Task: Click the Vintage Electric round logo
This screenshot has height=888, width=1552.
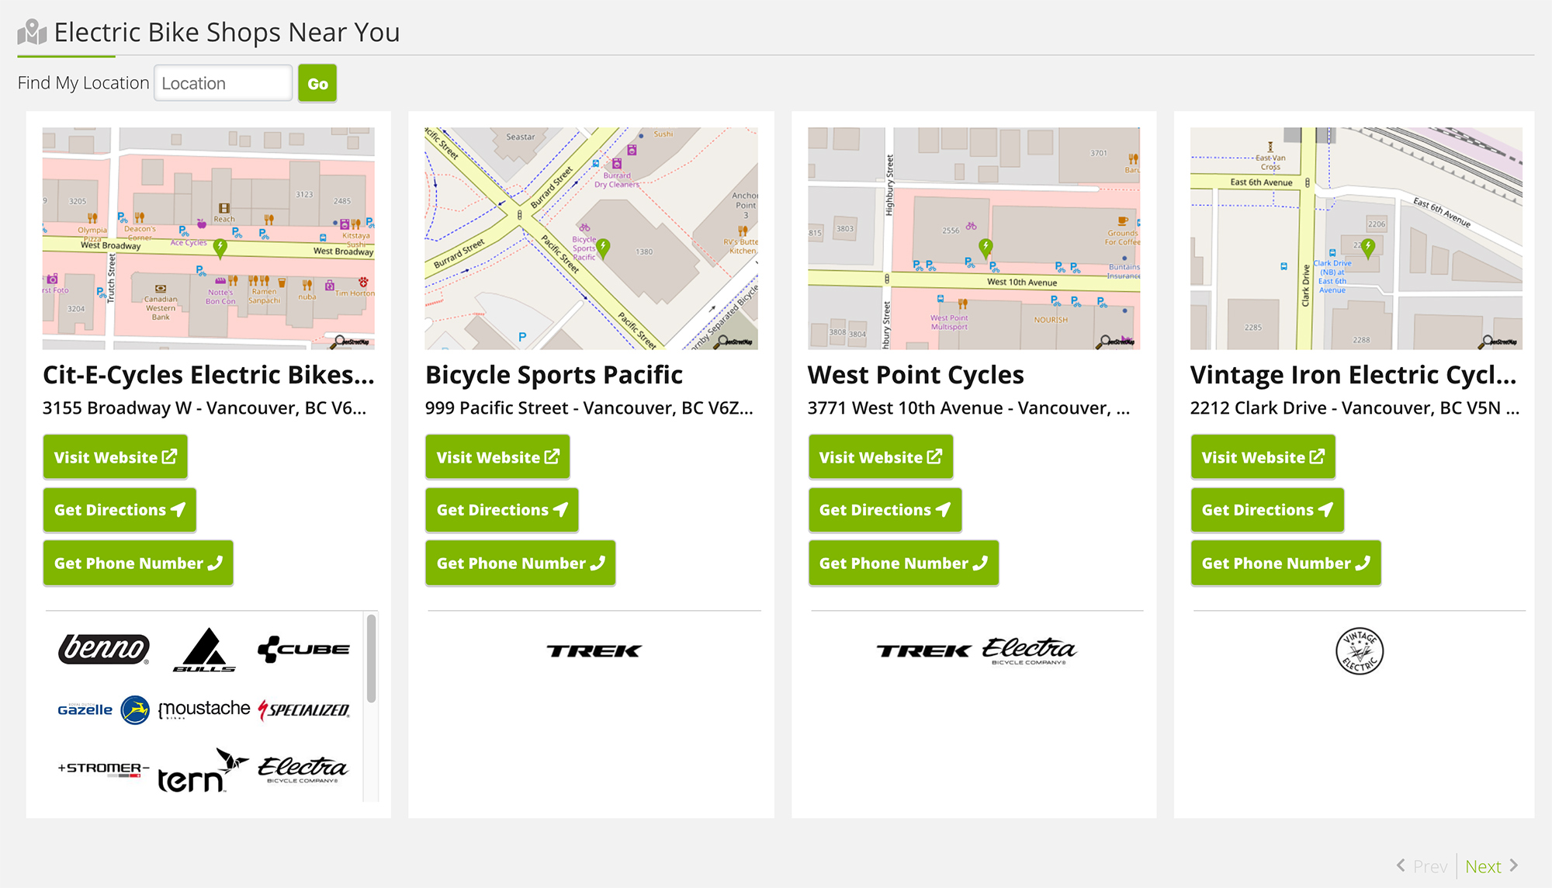Action: (x=1359, y=650)
